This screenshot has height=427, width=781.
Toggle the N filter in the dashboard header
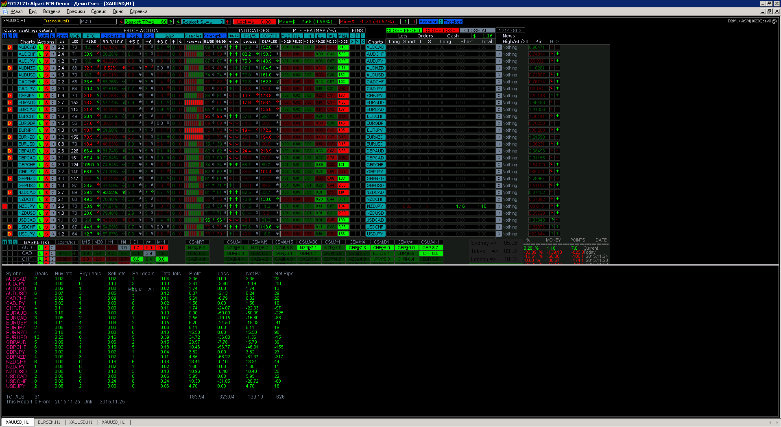pyautogui.click(x=15, y=36)
